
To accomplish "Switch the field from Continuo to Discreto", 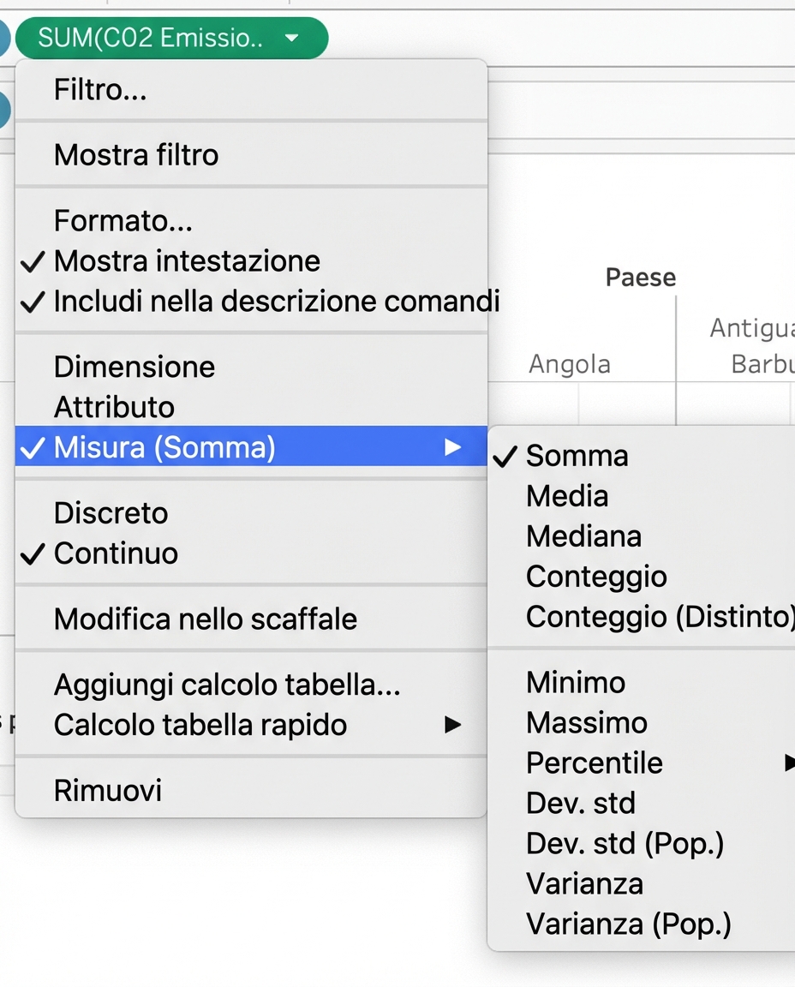I will click(x=111, y=512).
